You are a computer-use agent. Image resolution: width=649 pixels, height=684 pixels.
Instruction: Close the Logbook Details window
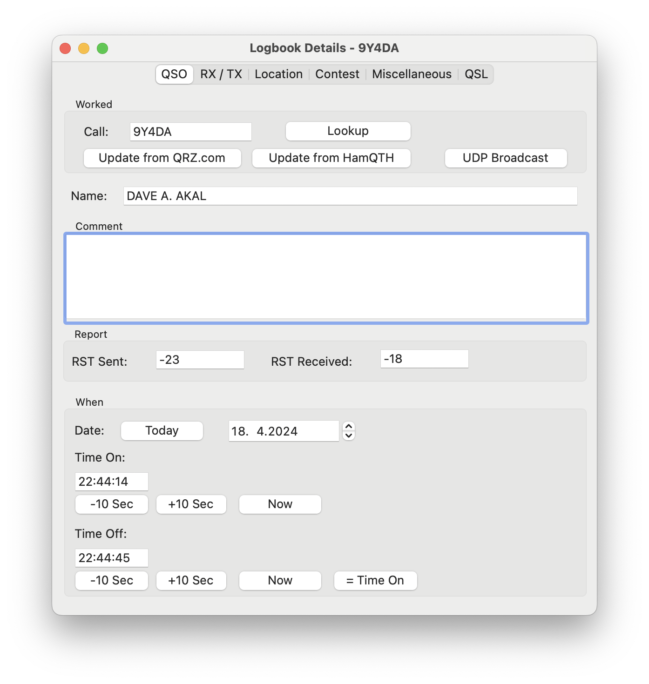[x=65, y=48]
